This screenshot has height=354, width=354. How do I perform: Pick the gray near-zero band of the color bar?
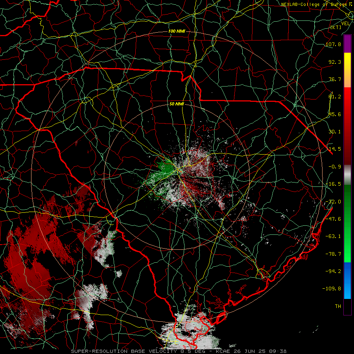click(x=347, y=175)
